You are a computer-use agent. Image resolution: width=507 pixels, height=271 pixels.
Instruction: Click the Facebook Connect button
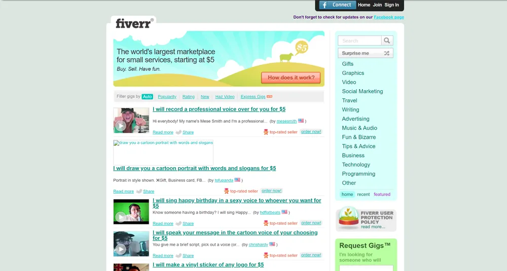pyautogui.click(x=337, y=5)
